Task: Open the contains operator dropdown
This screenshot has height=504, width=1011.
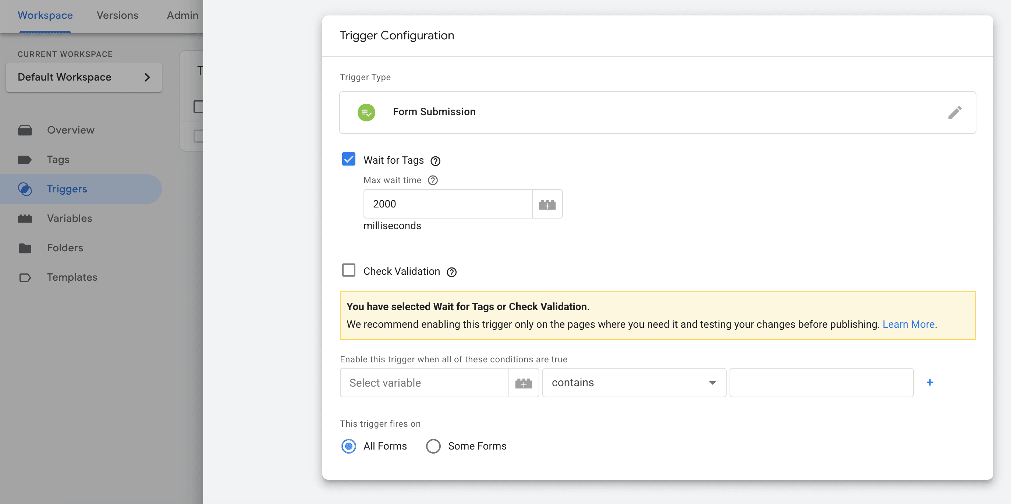Action: coord(634,383)
